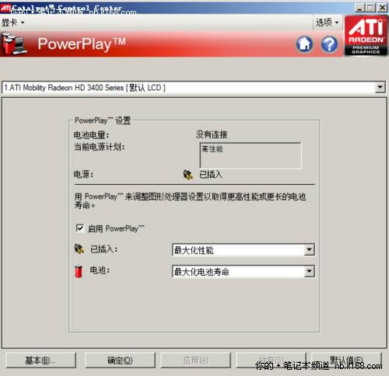389x376 pixels.
Task: Click the current power plan 高性能 box
Action: click(251, 155)
